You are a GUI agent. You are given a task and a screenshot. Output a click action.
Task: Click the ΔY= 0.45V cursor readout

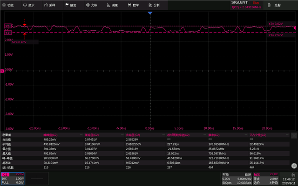19,42
